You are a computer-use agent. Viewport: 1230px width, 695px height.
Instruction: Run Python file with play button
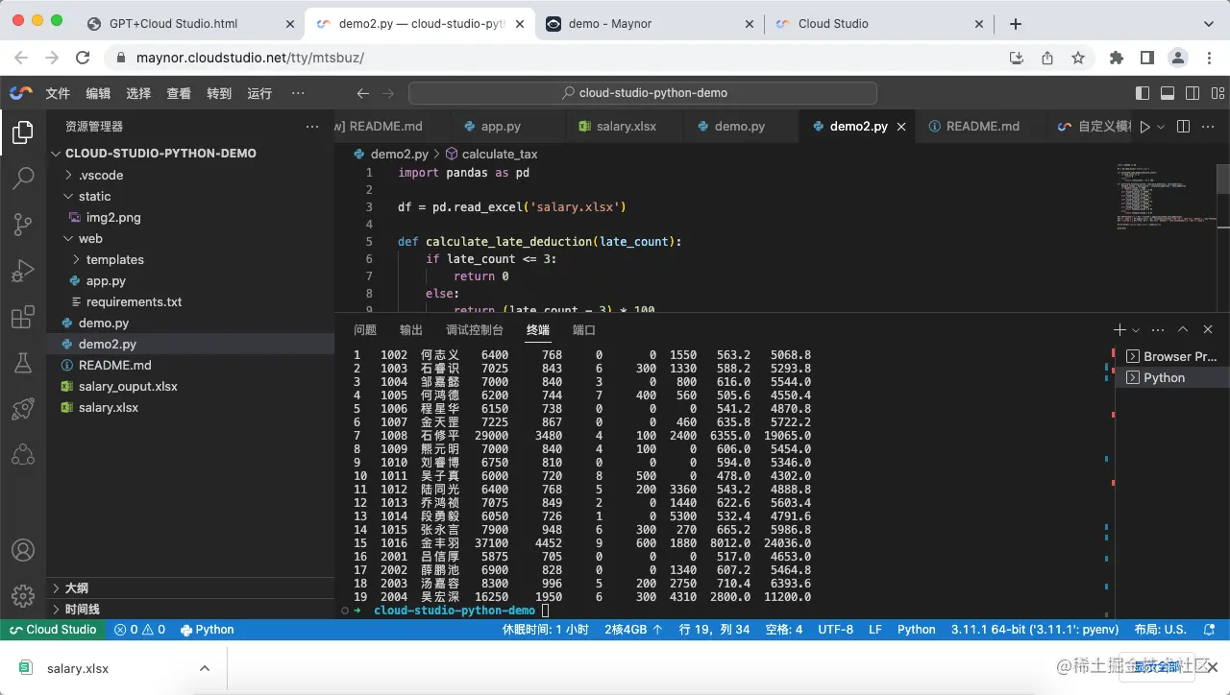(x=1144, y=127)
